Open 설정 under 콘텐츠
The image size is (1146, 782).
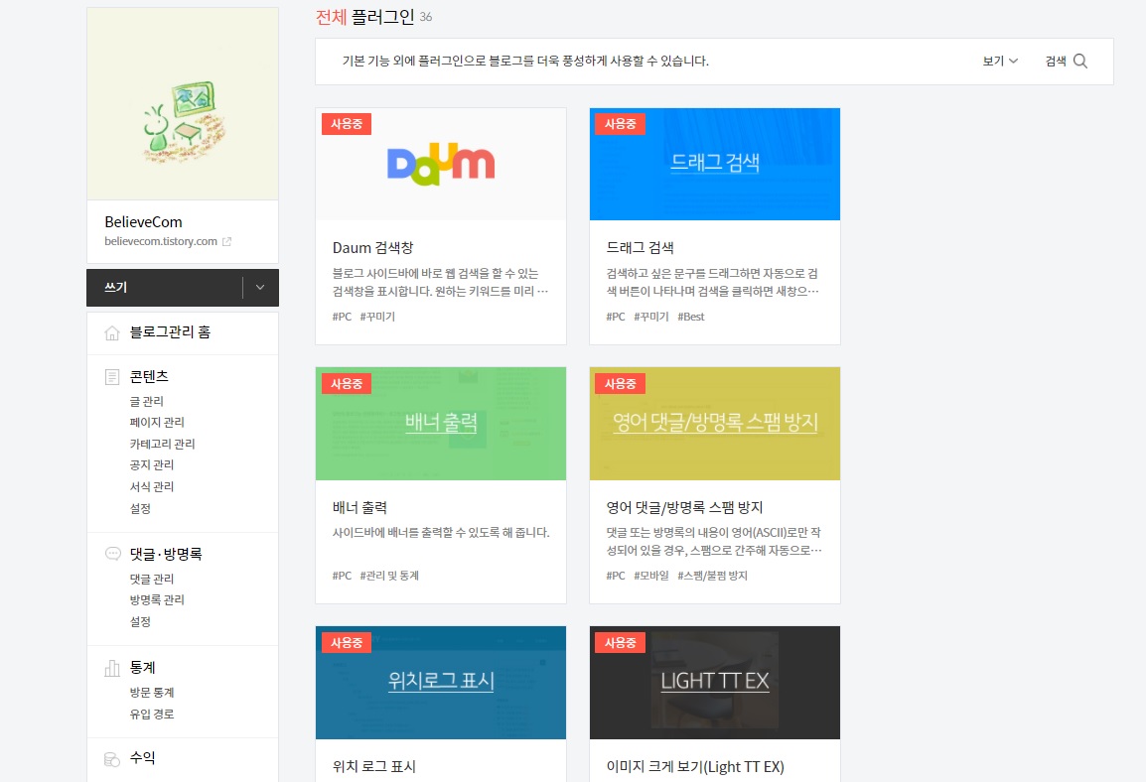140,508
